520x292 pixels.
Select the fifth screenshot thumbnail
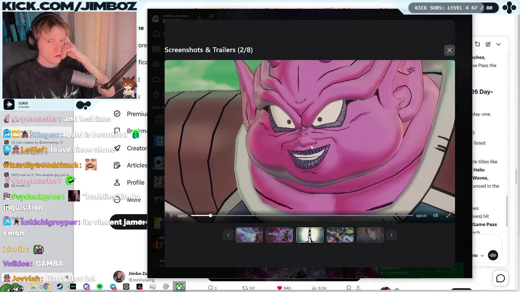tap(370, 235)
